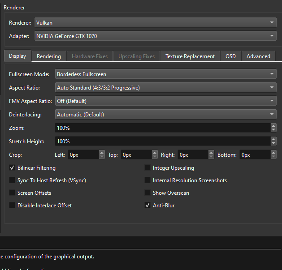The image size is (282, 270).
Task: Decrease Zoom with the down arrow
Action: 273,130
